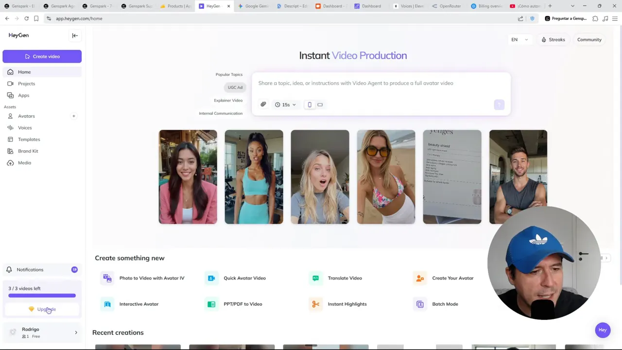Collapse the HeyGen sidebar
This screenshot has height=350, width=622.
(x=75, y=35)
